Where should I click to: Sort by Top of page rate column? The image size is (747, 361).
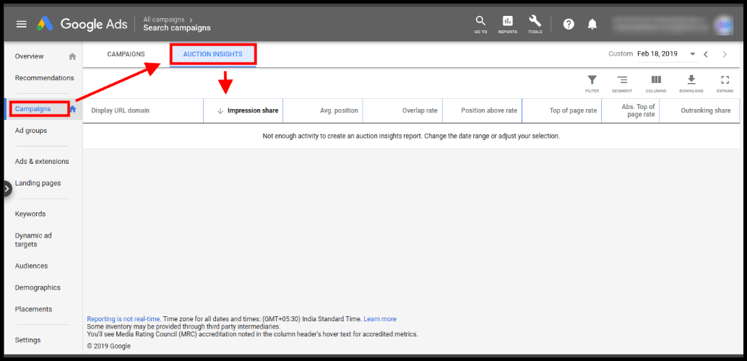(x=573, y=110)
